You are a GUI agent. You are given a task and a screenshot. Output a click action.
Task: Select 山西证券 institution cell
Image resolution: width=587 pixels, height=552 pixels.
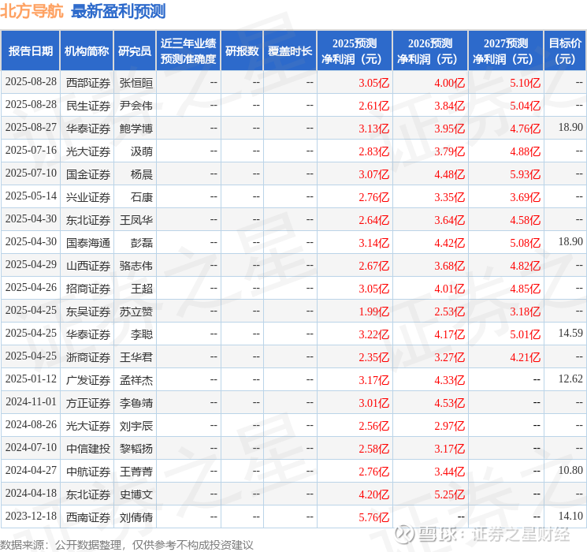coord(88,266)
